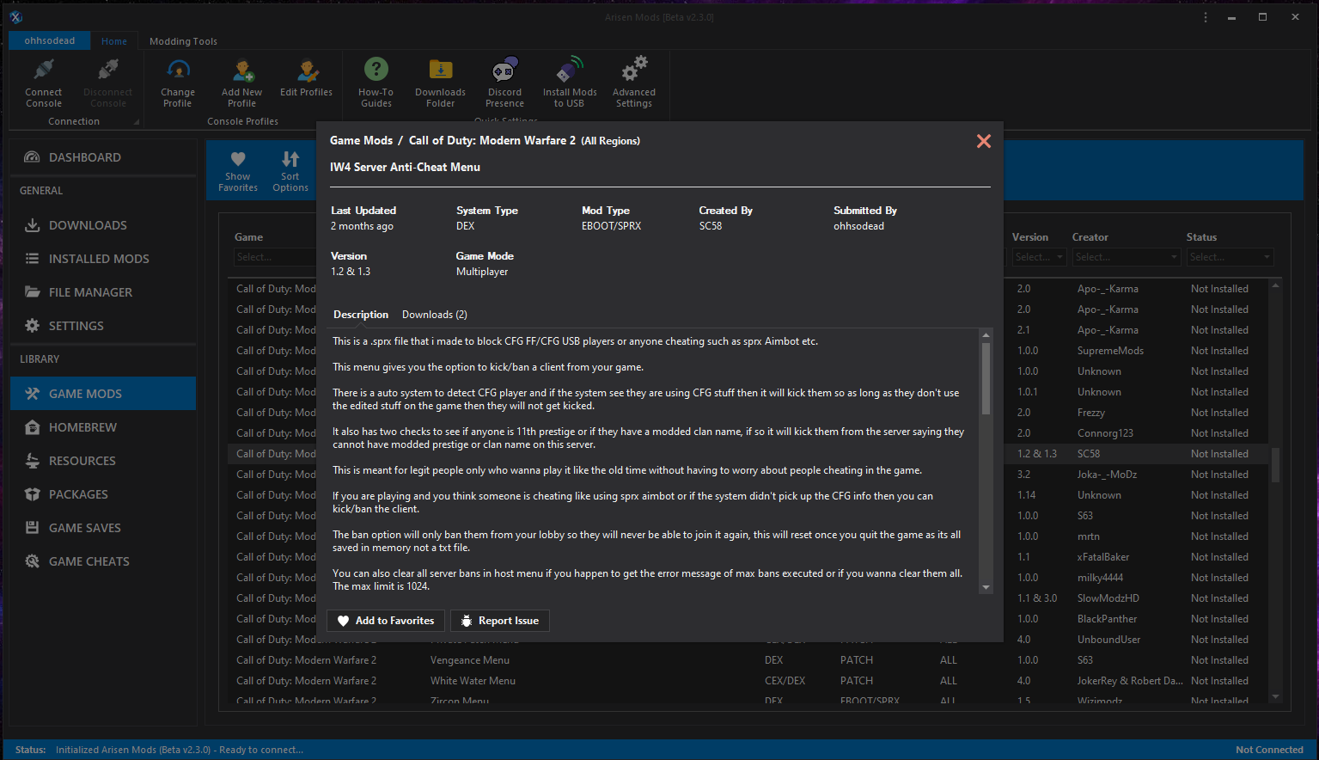This screenshot has width=1319, height=760.
Task: Go to the Dashboard page
Action: tap(103, 157)
